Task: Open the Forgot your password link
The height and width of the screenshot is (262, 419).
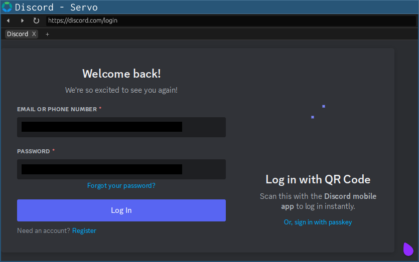Action: point(121,185)
